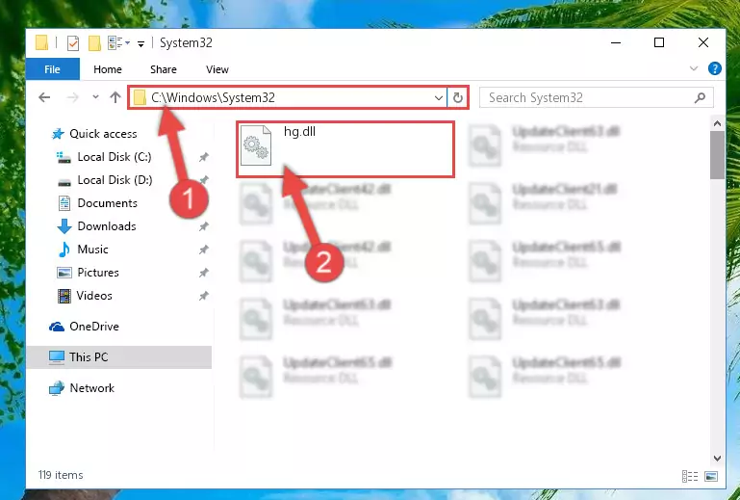The image size is (740, 500).
Task: Click the search magnifier icon
Action: [700, 98]
